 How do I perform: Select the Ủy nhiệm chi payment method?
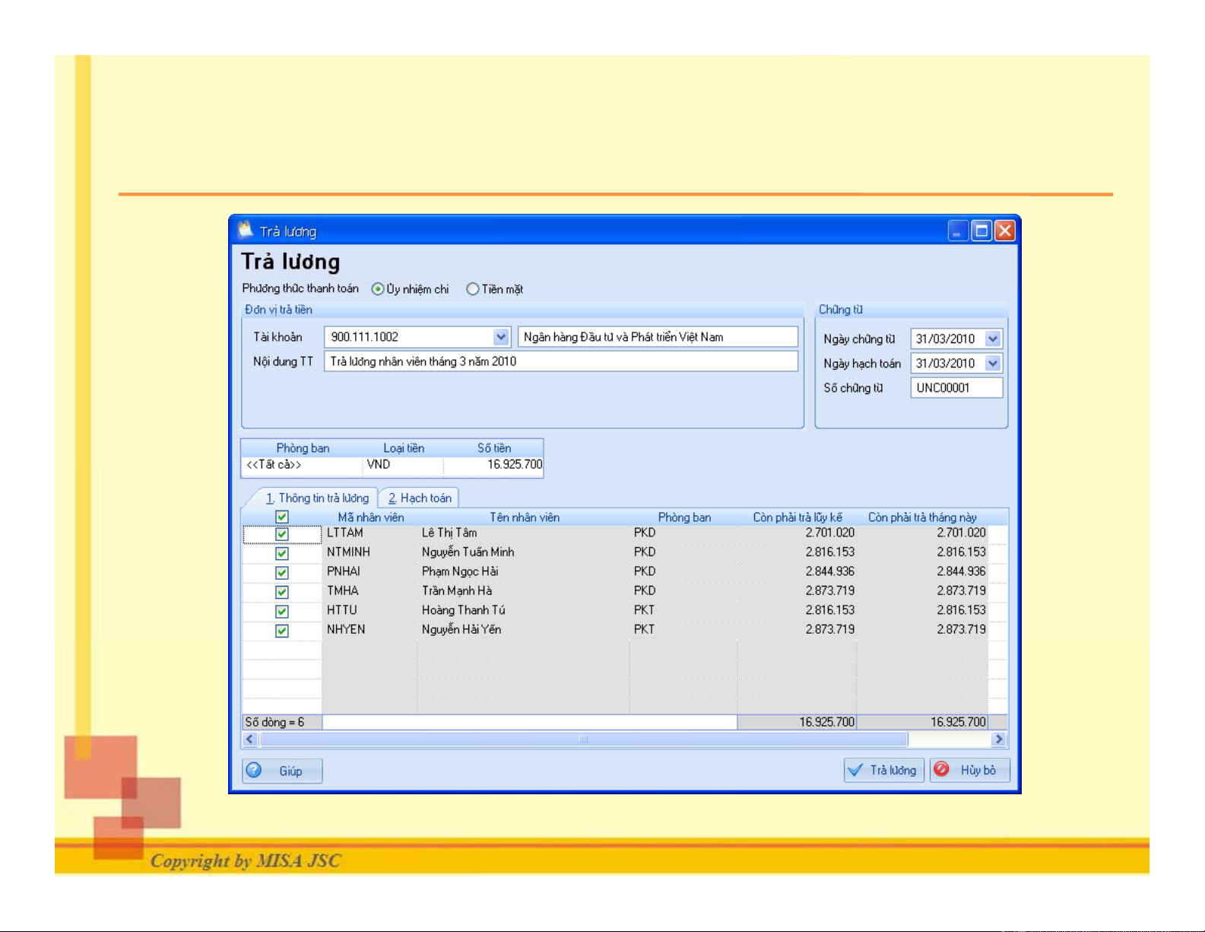point(378,289)
